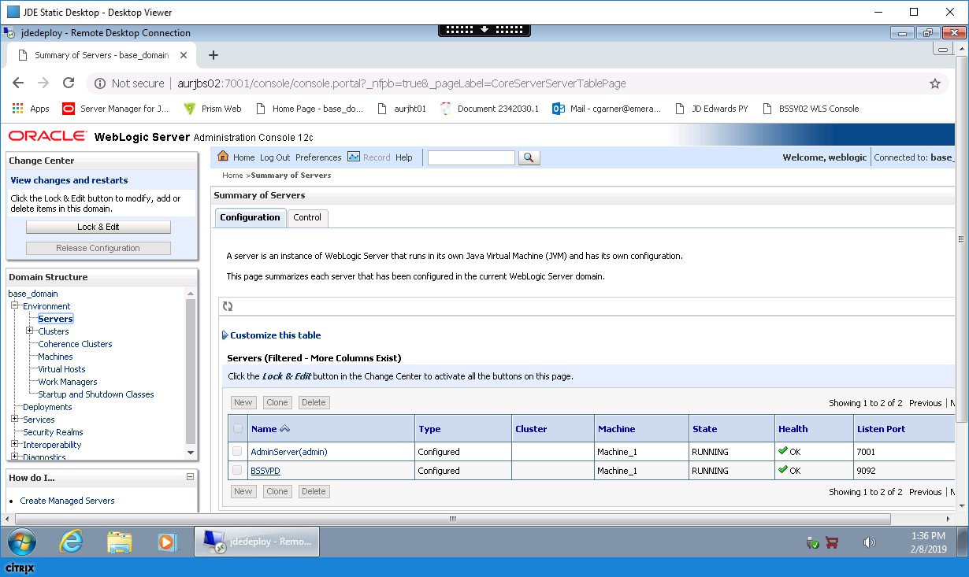This screenshot has width=969, height=577.
Task: Close the Summary of Servers browser tab
Action: 184,55
